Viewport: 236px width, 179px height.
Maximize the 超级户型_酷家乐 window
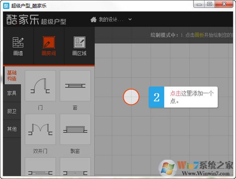[x=210, y=4]
